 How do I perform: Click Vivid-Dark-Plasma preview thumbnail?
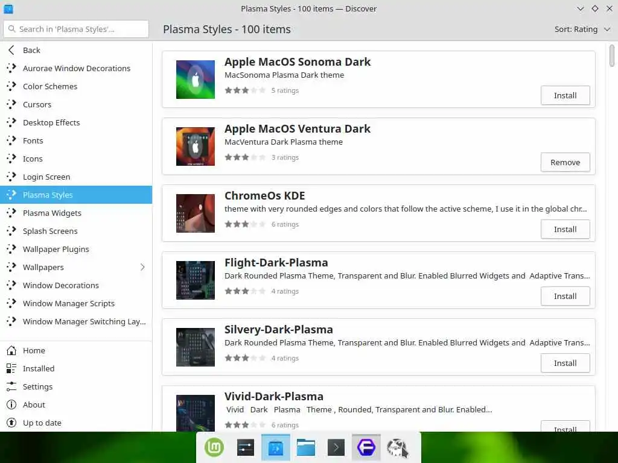pos(196,413)
